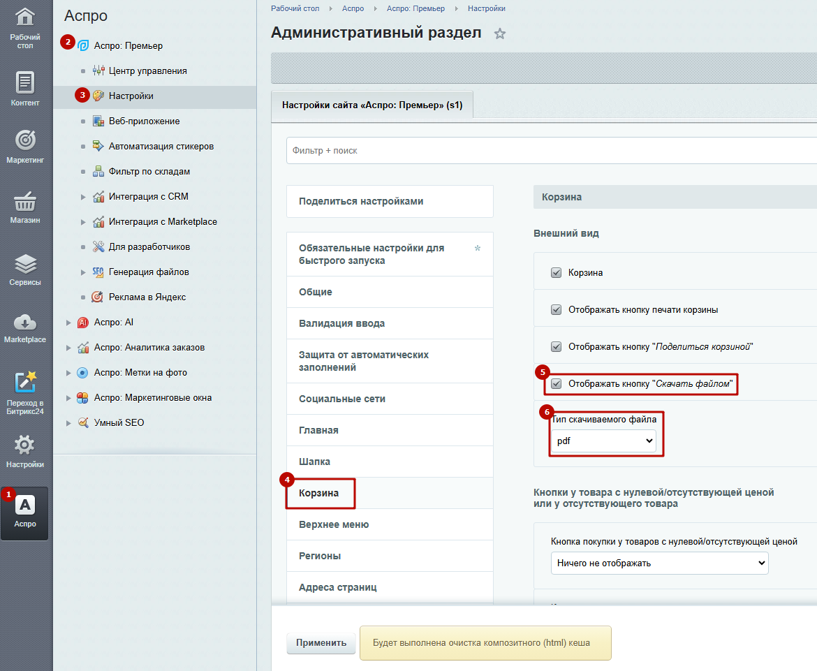Select the Аспро sidebar icon
This screenshot has height=671, width=817.
25,513
